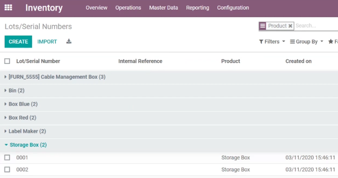Collapse the Storage Box group

(x=28, y=145)
